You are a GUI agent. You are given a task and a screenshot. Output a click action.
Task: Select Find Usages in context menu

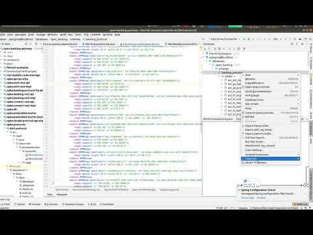coord(271,95)
